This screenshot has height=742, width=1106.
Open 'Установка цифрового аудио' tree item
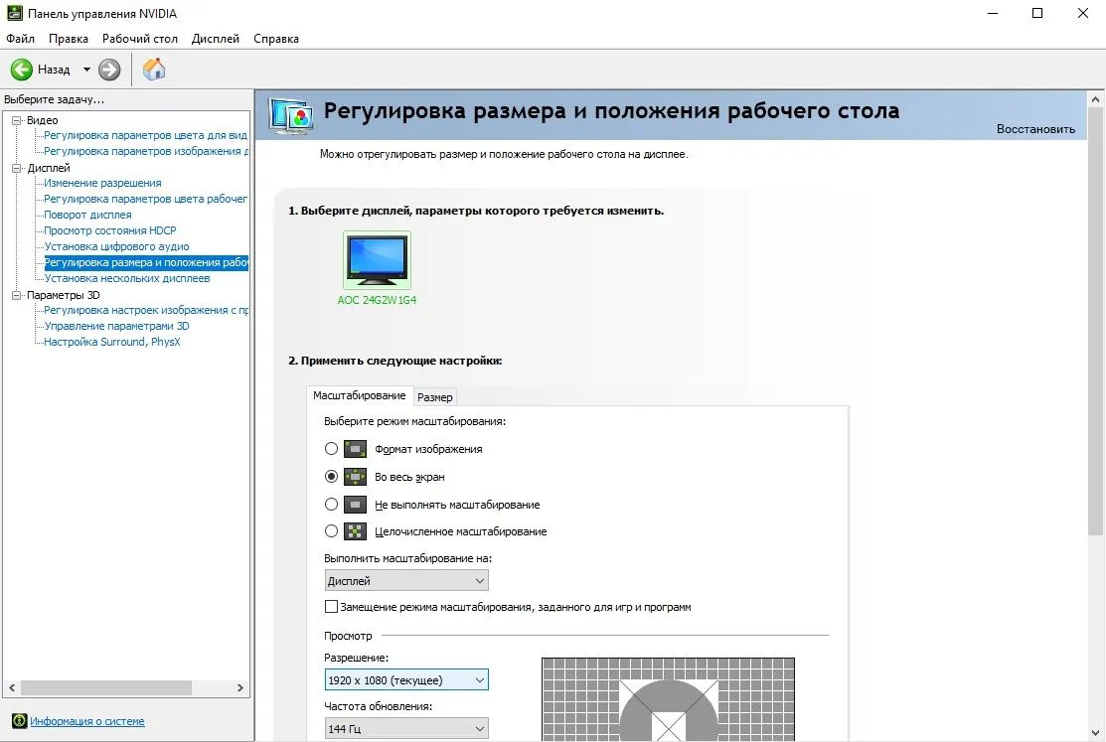tap(116, 246)
